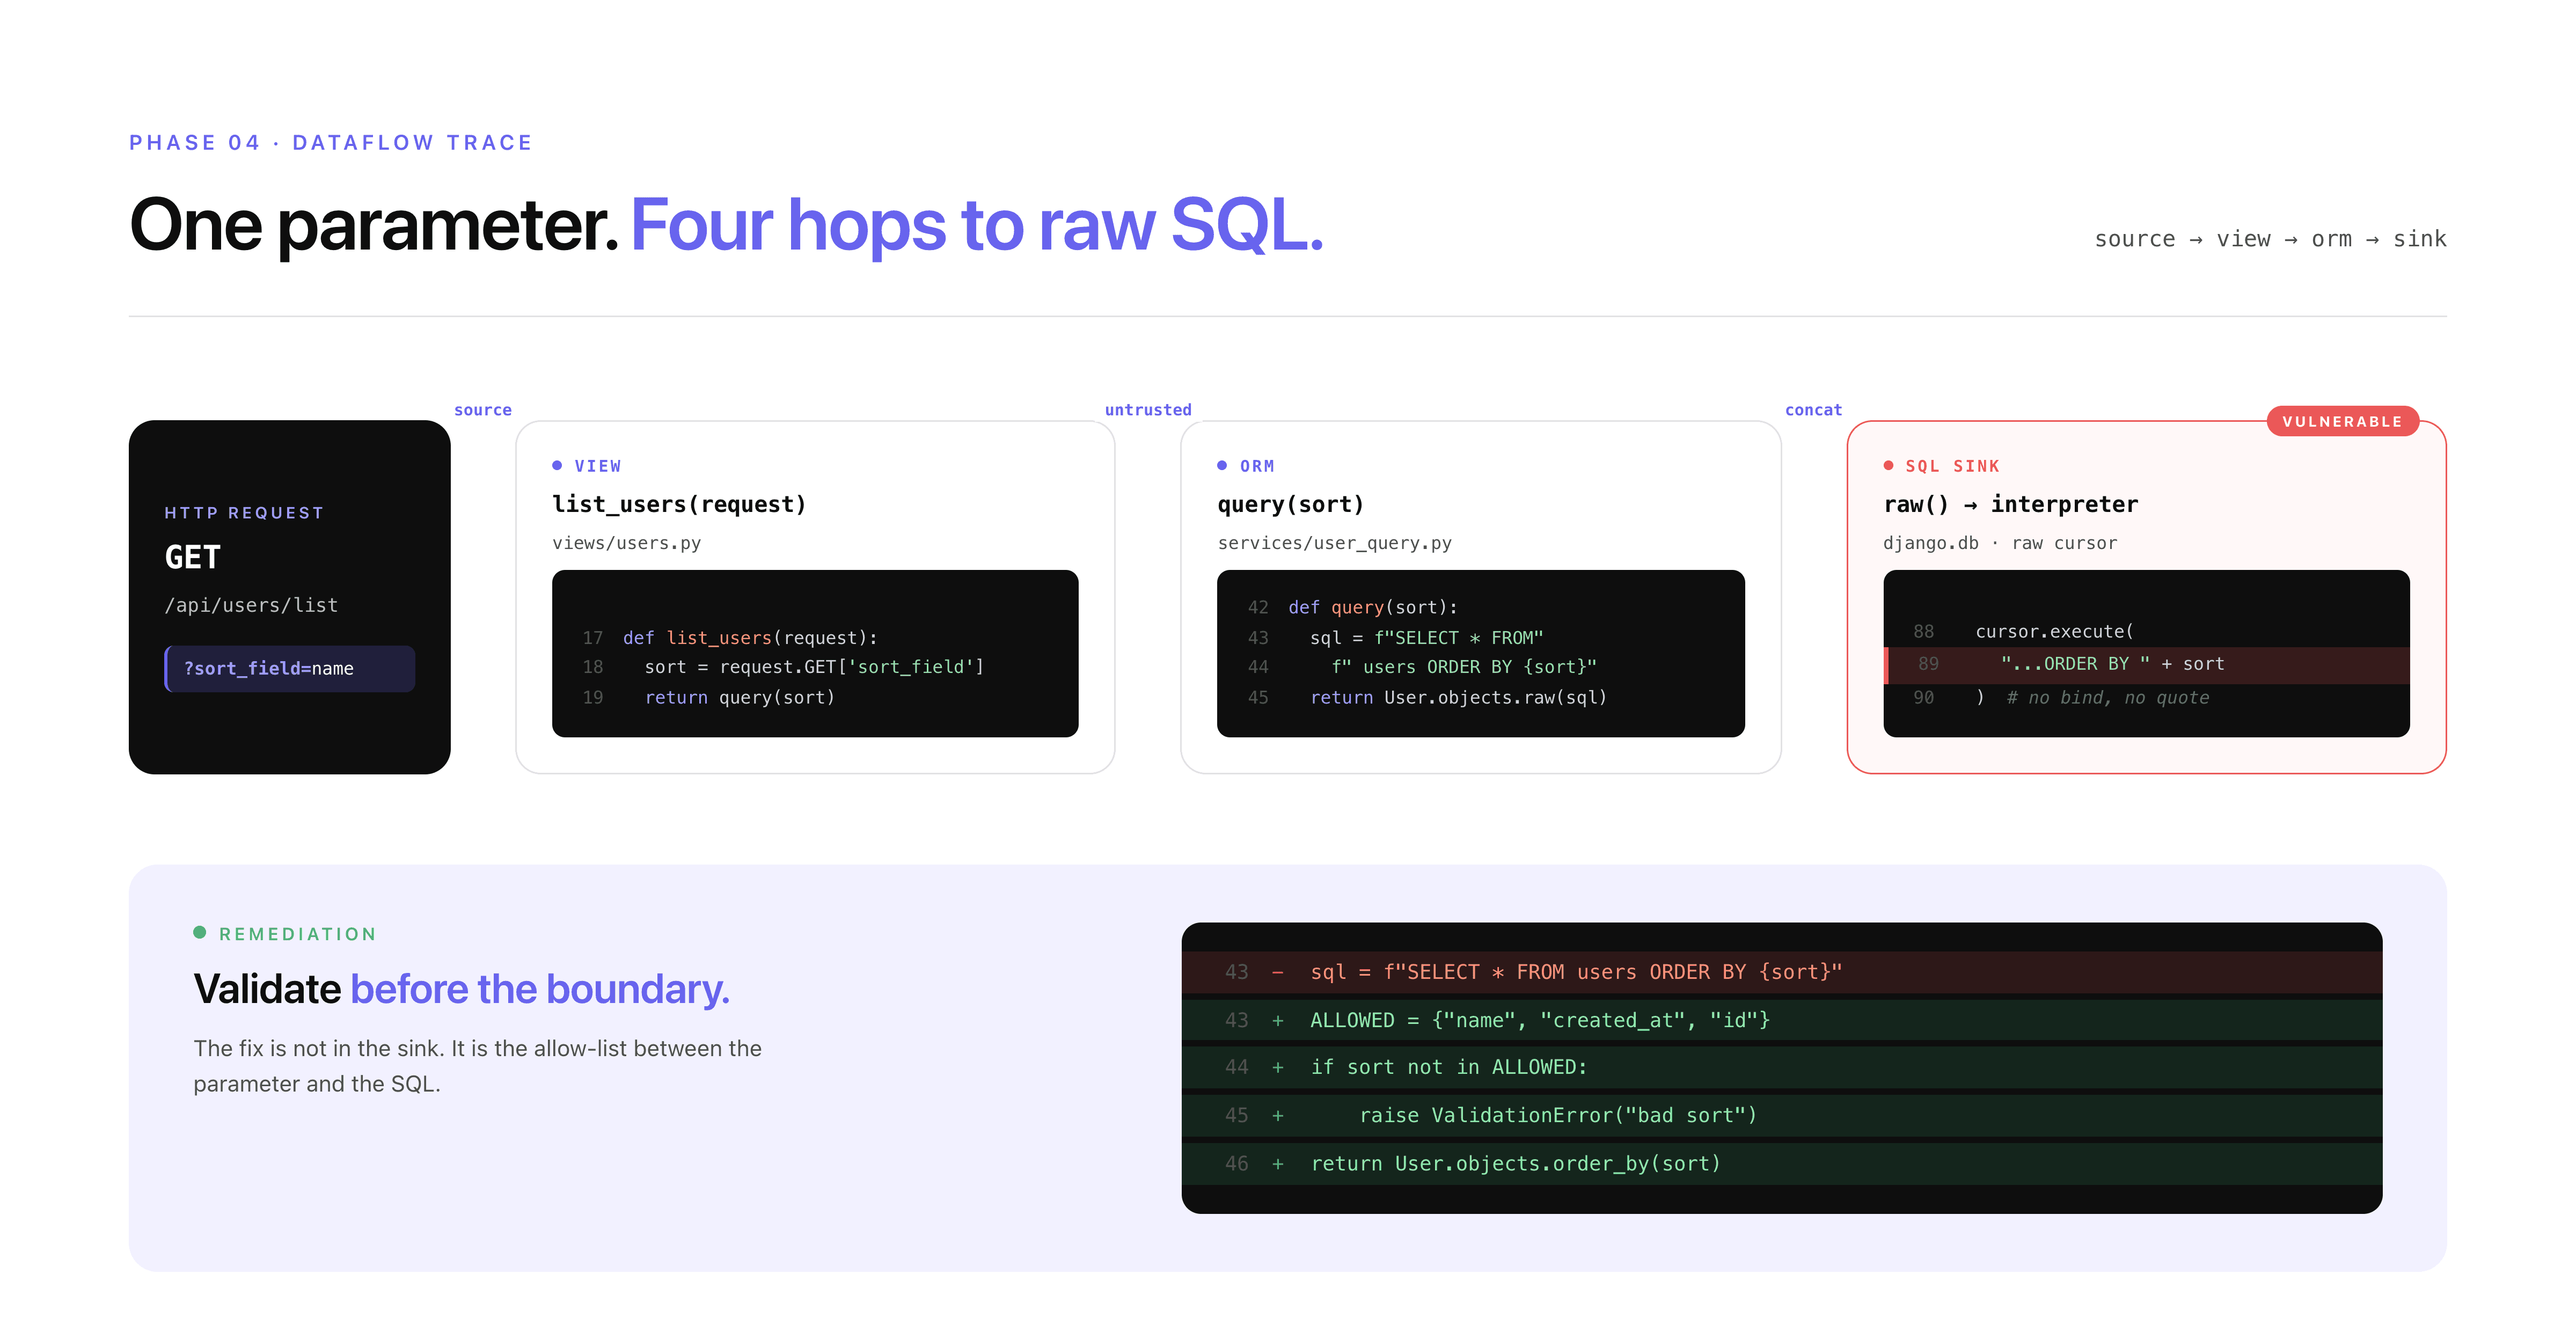This screenshot has width=2576, height=1325.
Task: Click the blue dot beside ORM label
Action: click(1222, 465)
